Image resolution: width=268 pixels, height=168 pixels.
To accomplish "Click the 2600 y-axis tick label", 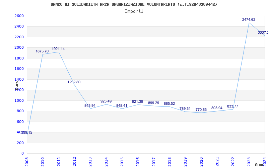I will pyautogui.click(x=19, y=16).
